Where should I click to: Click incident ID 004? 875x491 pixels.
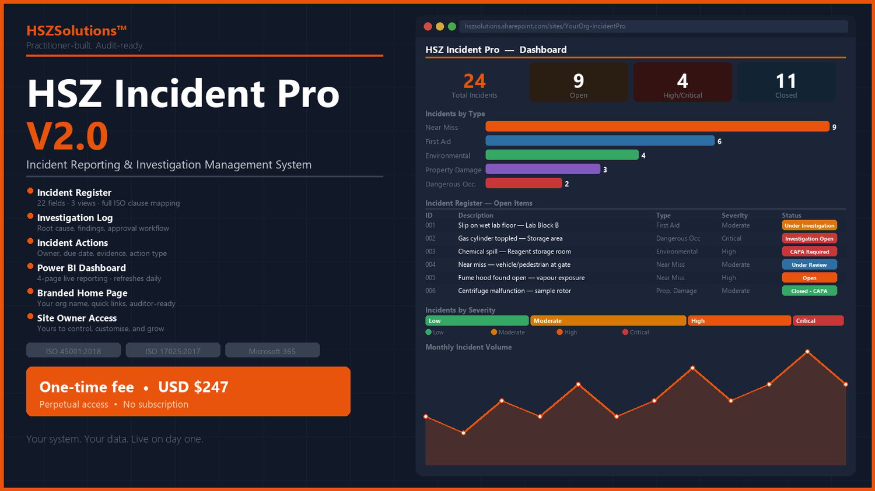[430, 264]
